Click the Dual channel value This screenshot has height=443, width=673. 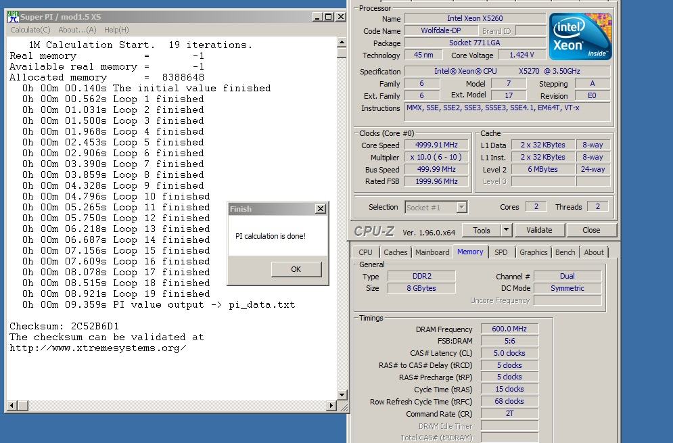(x=567, y=276)
